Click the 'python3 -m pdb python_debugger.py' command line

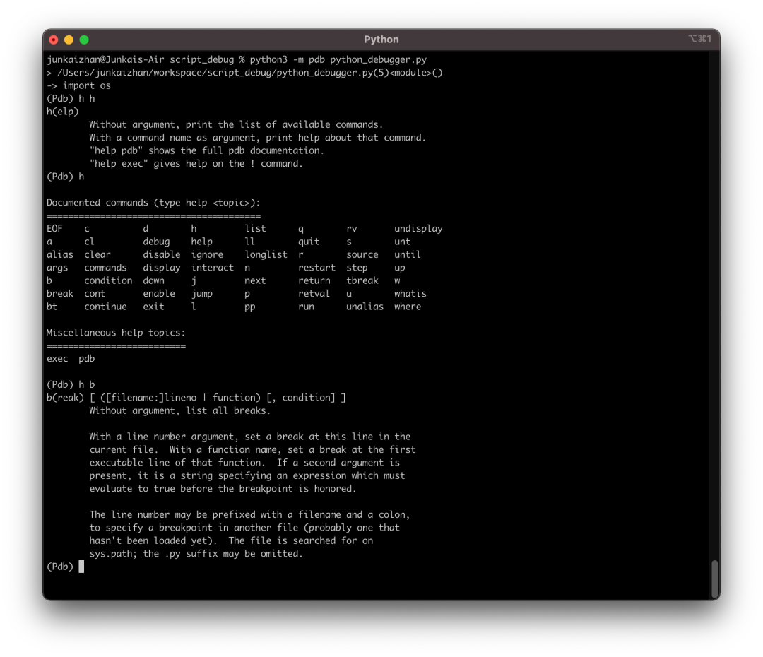pos(338,59)
